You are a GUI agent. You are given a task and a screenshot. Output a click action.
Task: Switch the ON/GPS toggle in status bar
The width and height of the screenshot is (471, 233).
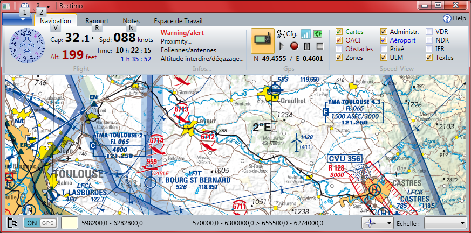coord(40,223)
